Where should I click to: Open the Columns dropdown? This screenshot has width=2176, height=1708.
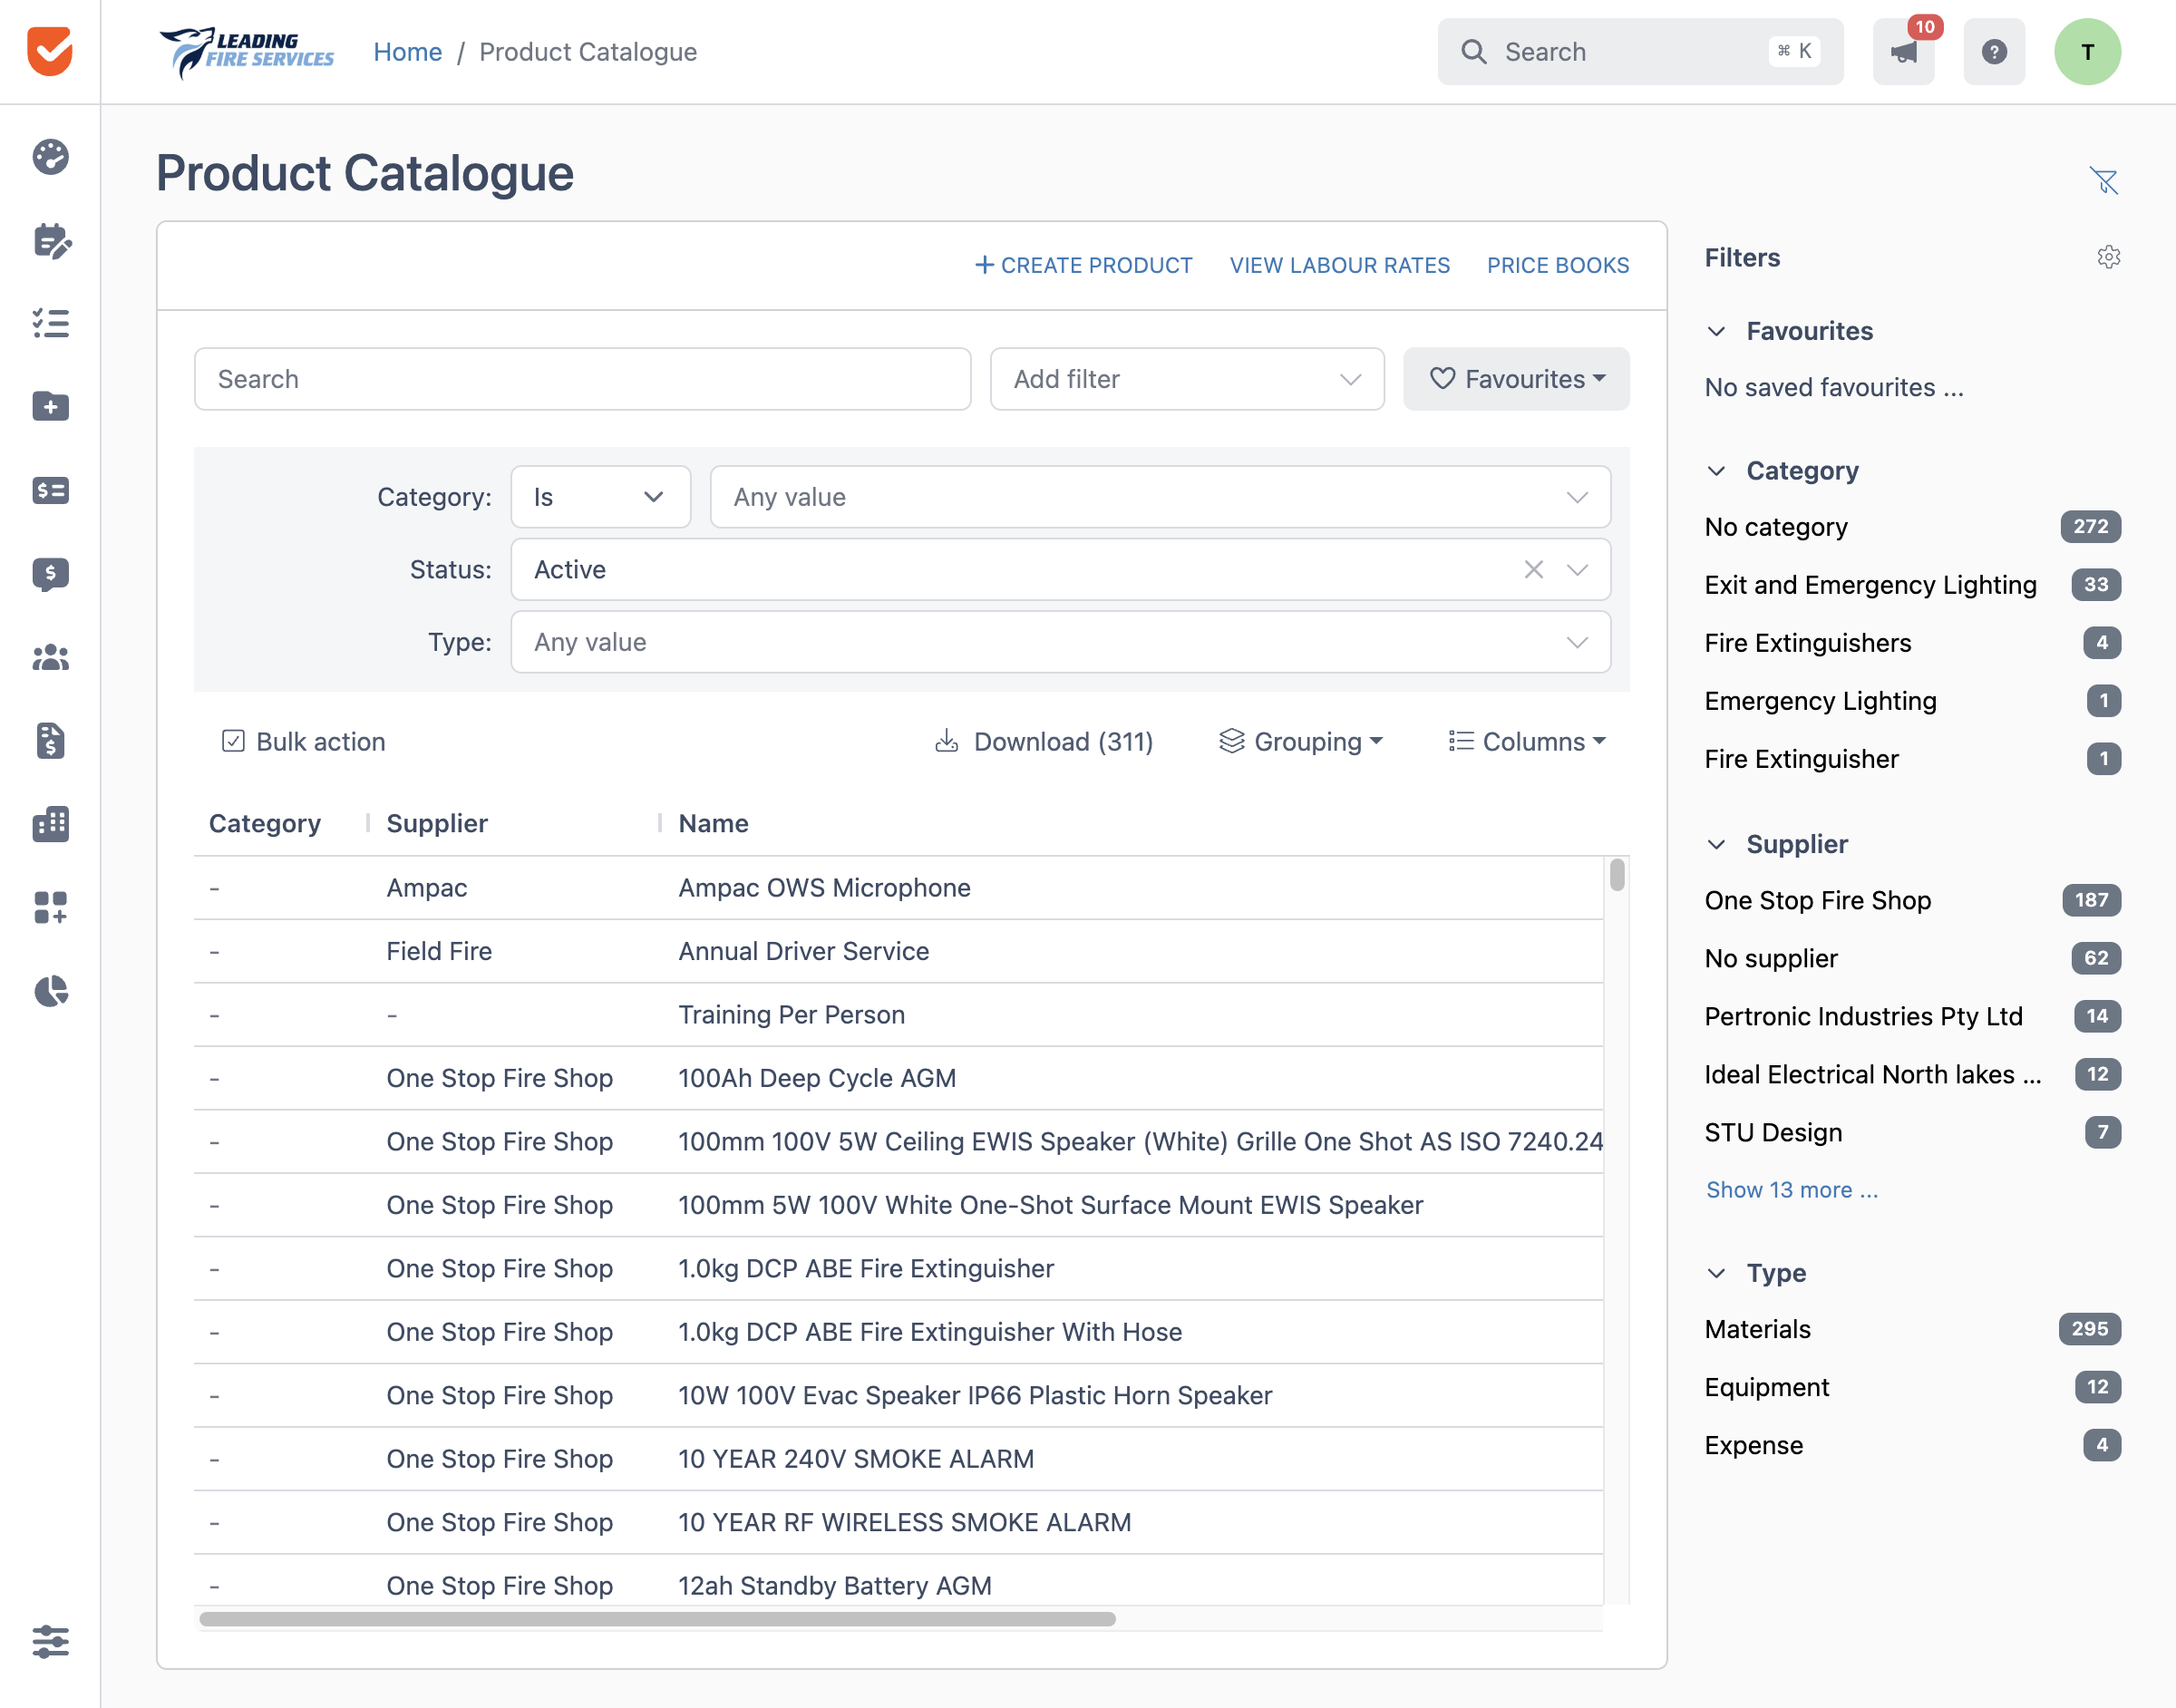click(1527, 741)
